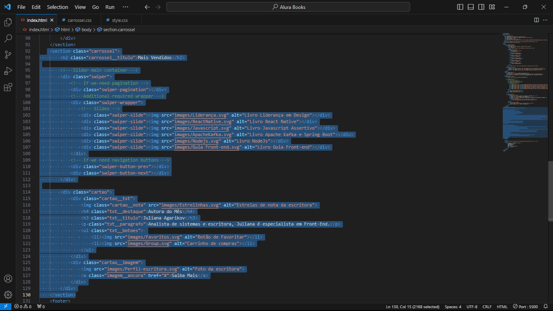Image resolution: width=553 pixels, height=311 pixels.
Task: Open the overflow menu ellipsis
Action: pos(125,7)
